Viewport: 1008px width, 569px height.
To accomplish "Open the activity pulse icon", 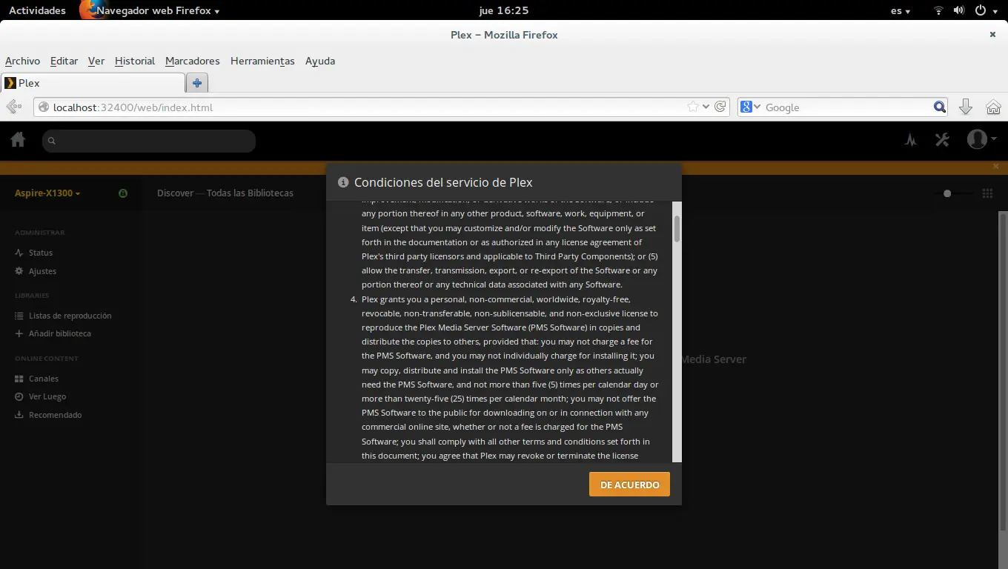I will (x=911, y=140).
